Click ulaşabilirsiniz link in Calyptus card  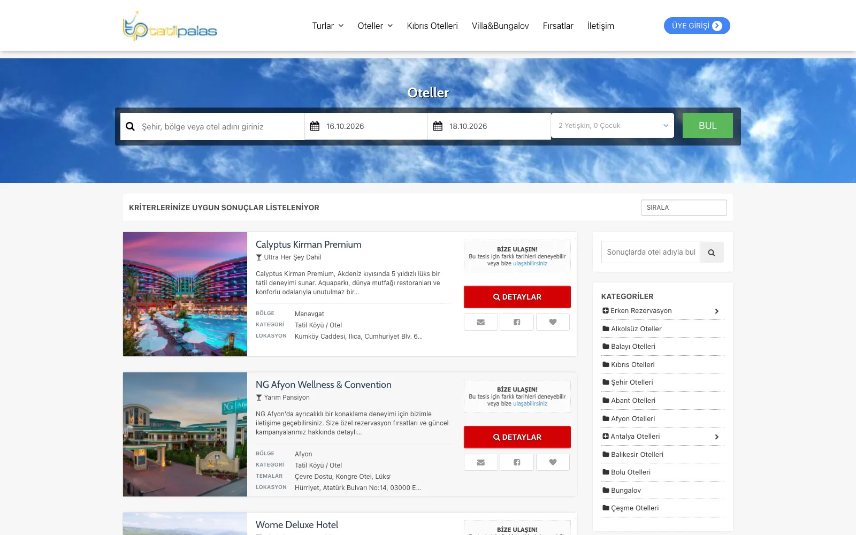pyautogui.click(x=530, y=263)
